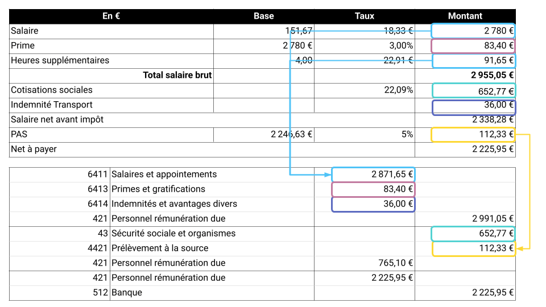The image size is (546, 307).
Task: Click the Heures supplémentaires amount 91,65 €
Action: point(473,60)
